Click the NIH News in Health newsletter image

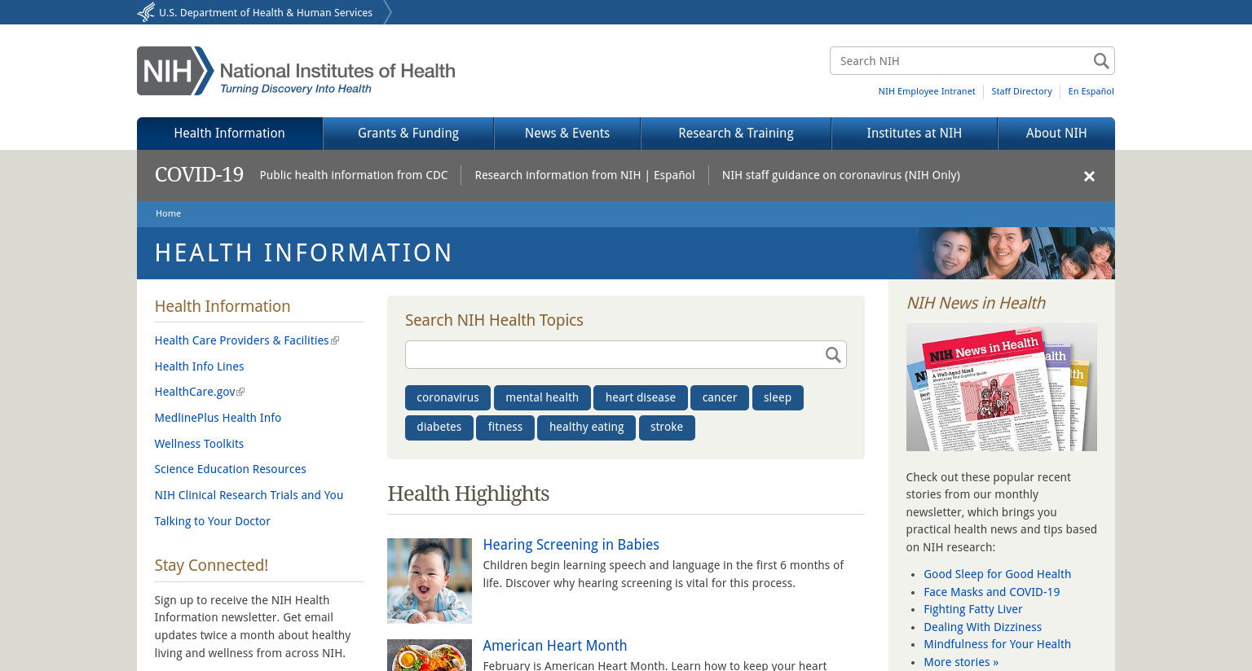1002,388
